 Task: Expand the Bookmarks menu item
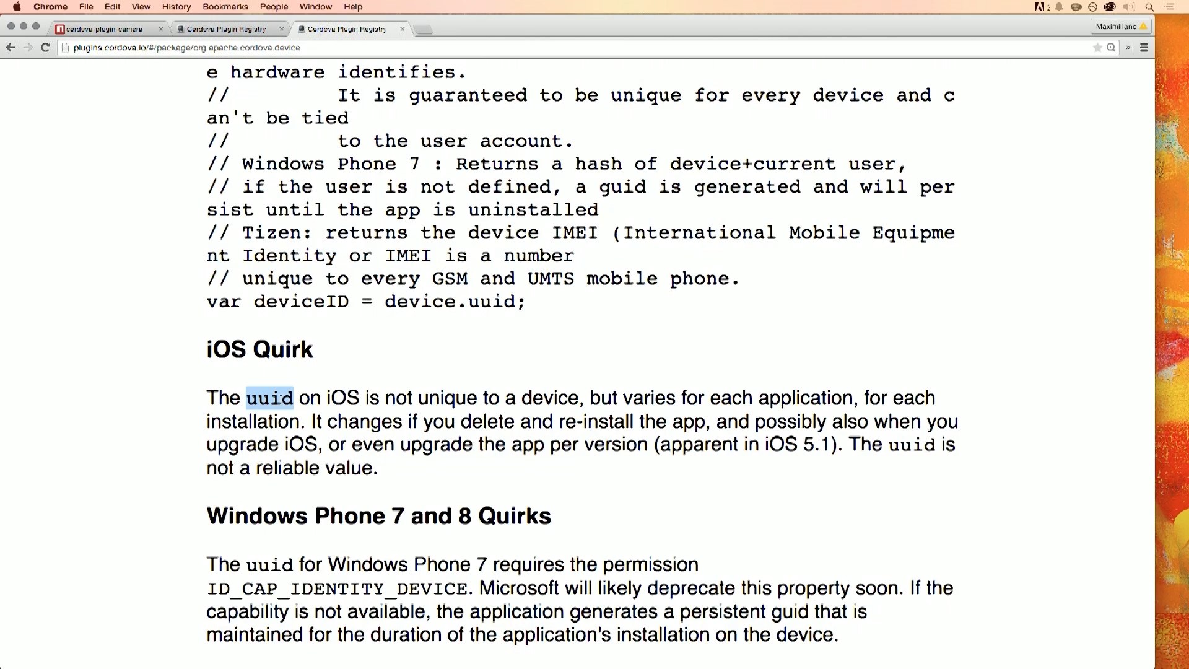coord(225,7)
